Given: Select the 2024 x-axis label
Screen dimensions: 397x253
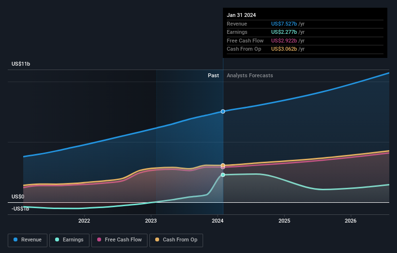Looking at the screenshot, I should tap(218, 221).
